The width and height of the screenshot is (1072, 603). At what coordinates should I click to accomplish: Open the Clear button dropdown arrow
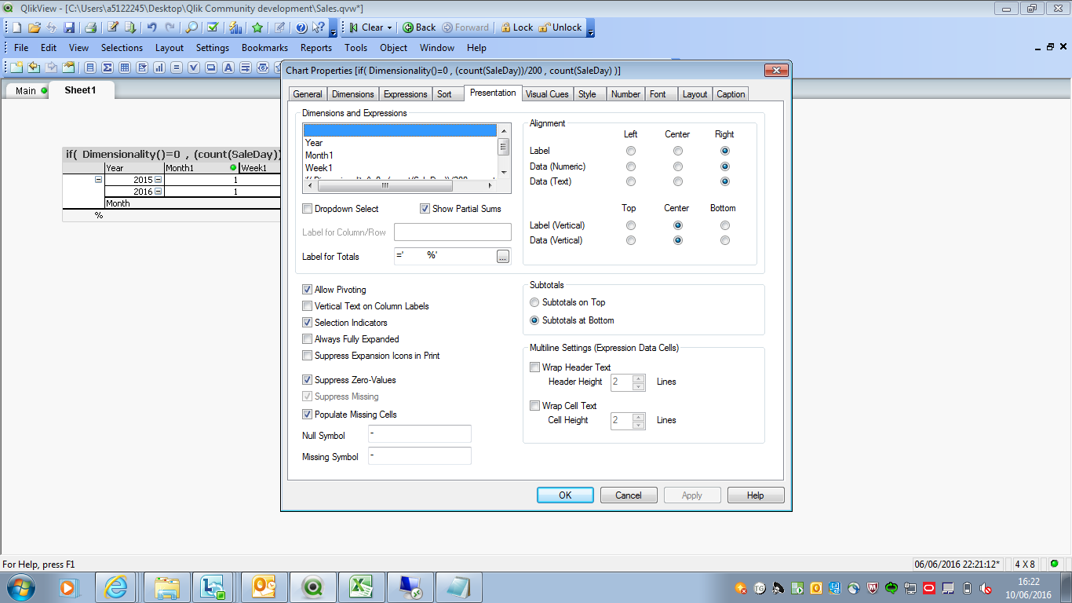pos(389,27)
